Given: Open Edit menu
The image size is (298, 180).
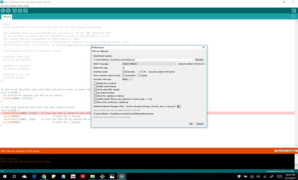Looking at the screenshot, I should coord(7,6).
